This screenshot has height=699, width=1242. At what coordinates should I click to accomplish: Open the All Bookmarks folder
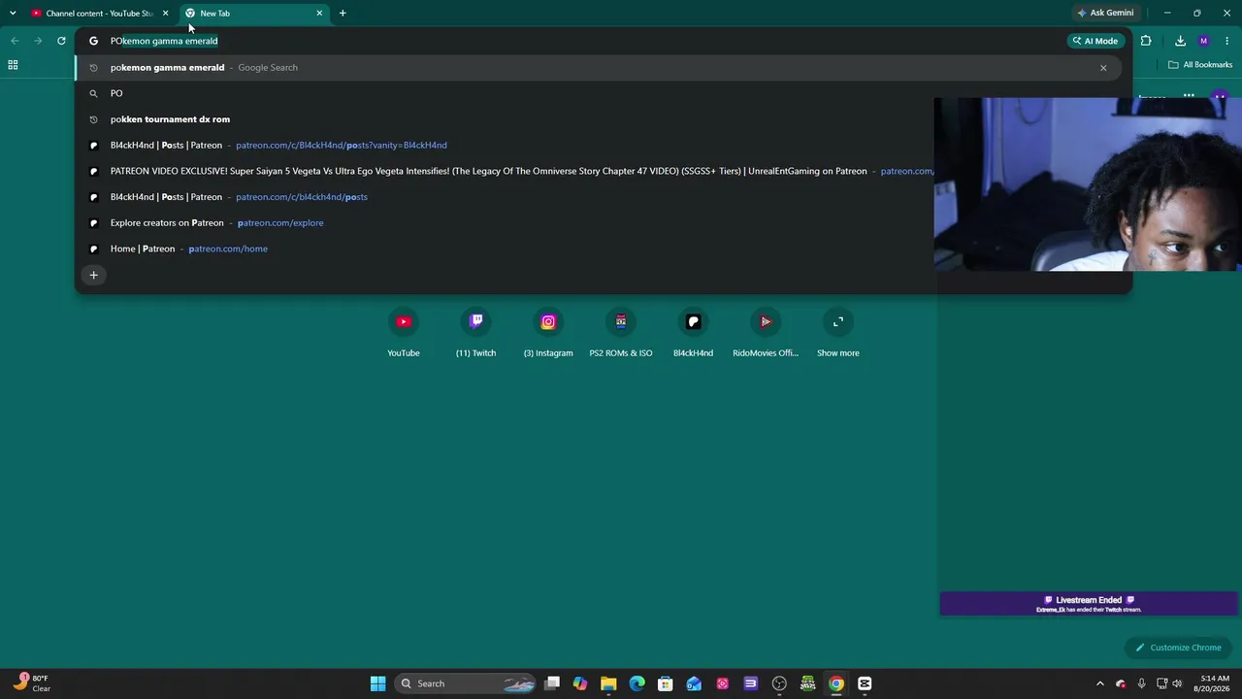point(1200,65)
